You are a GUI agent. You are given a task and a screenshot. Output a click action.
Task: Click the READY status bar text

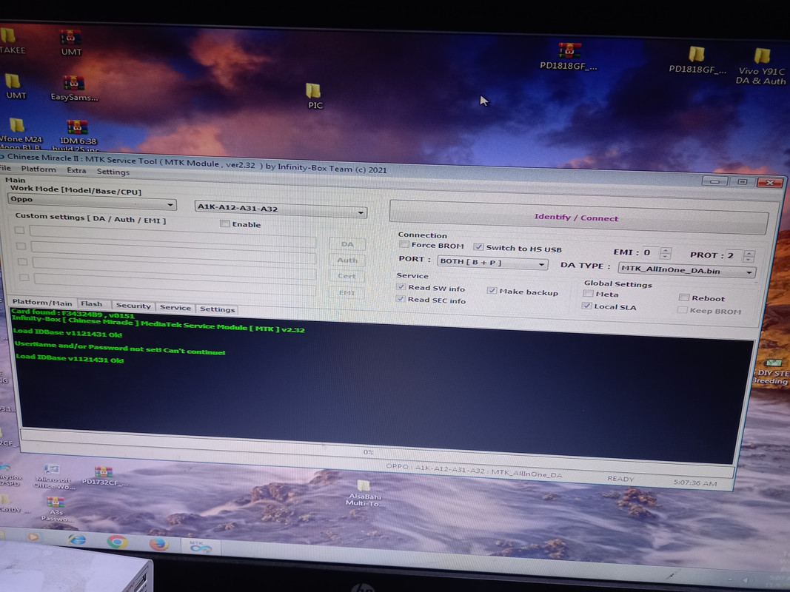click(x=620, y=479)
